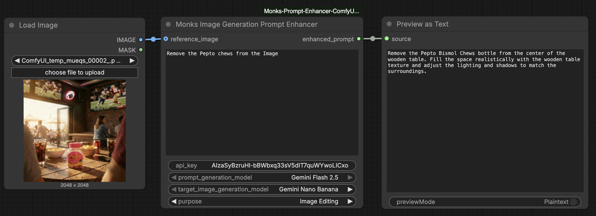Previous purpose option with left arrow
596x216 pixels.
(x=174, y=201)
